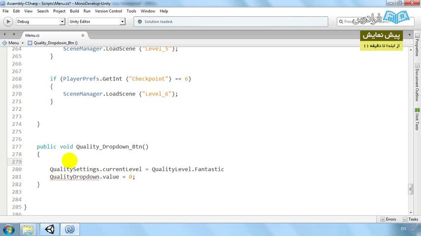The width and height of the screenshot is (421, 236).
Task: Close the Menu.cs tab
Action: pyautogui.click(x=83, y=35)
